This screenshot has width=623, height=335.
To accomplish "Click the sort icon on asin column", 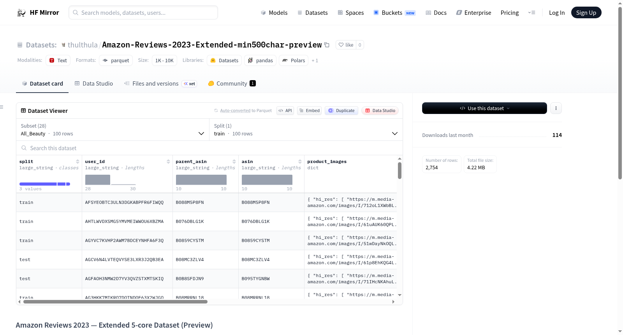I will click(300, 161).
